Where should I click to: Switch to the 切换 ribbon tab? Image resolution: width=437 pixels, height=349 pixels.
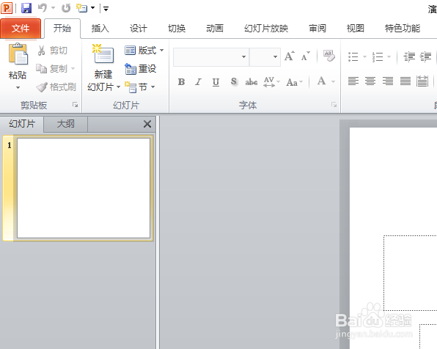[x=177, y=29]
